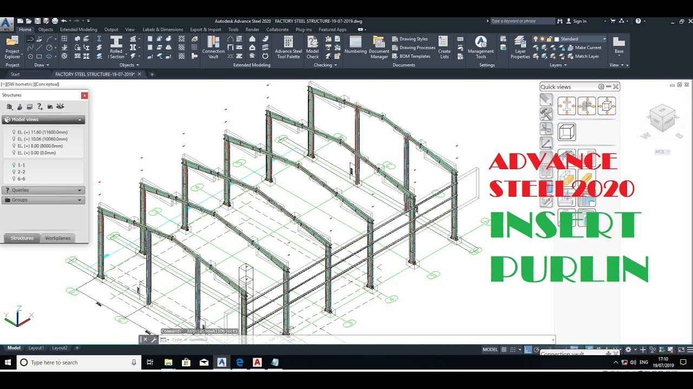Collapse the Model views section
The image size is (693, 389).
(x=43, y=119)
